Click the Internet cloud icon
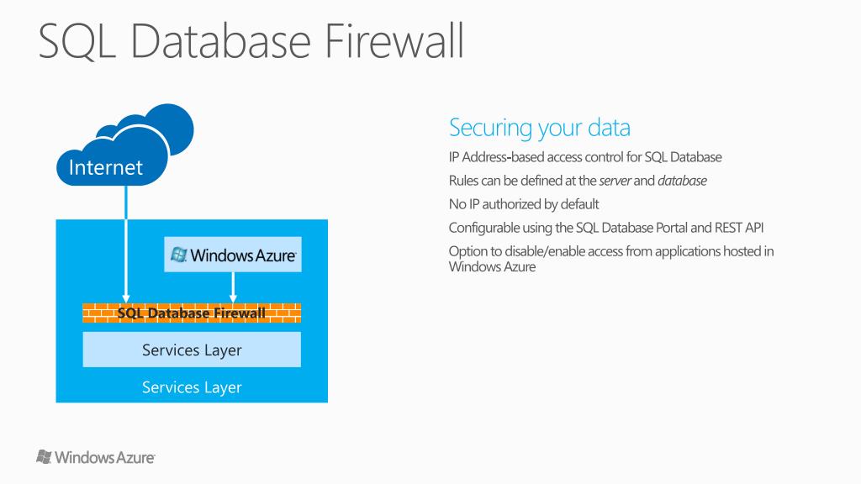The image size is (861, 484). pos(112,159)
